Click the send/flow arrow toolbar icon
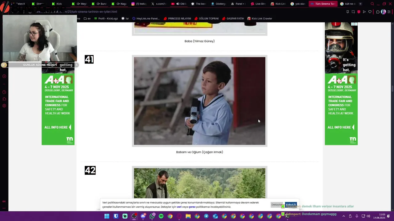 [x=364, y=12]
